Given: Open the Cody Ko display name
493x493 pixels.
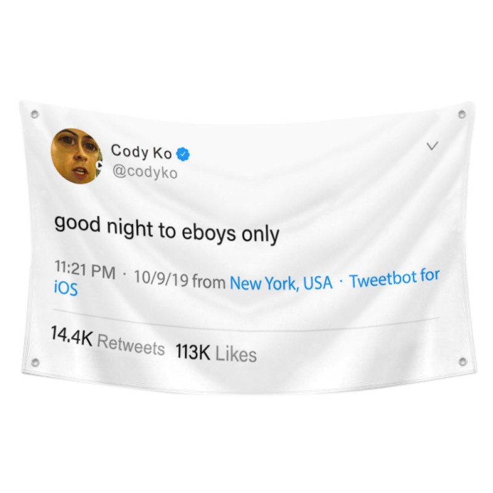Looking at the screenshot, I should (x=141, y=152).
